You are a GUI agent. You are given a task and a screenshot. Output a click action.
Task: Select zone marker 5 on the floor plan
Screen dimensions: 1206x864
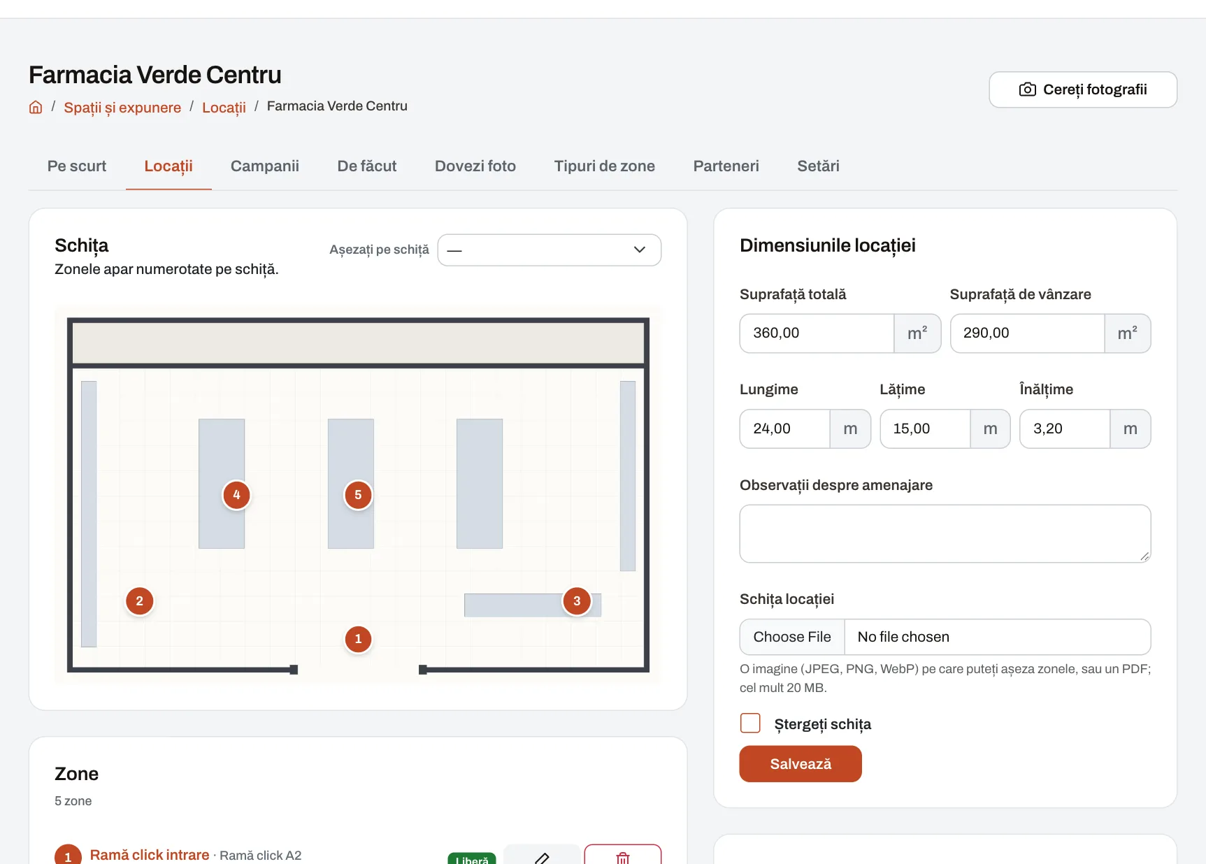pos(358,495)
